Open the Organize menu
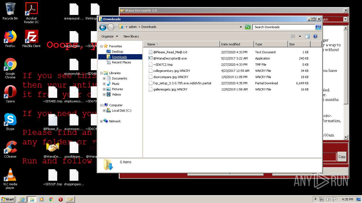Screen dimensions: 362x203 pyautogui.click(x=109, y=36)
